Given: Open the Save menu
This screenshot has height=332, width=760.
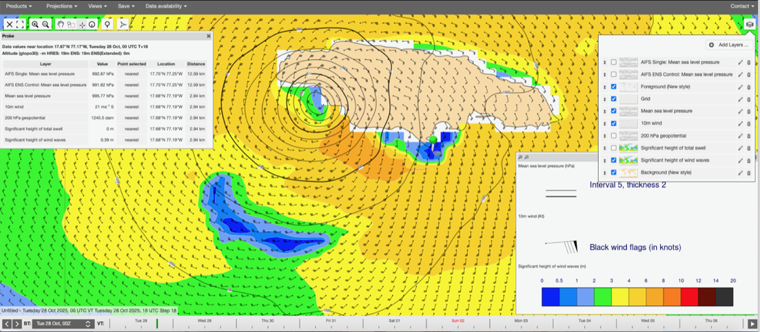Looking at the screenshot, I should pos(125,6).
